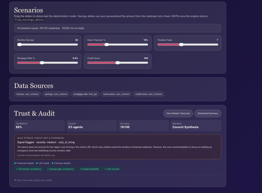Click the Confidence 68% stat card
This screenshot has width=262, height=193.
click(39, 126)
